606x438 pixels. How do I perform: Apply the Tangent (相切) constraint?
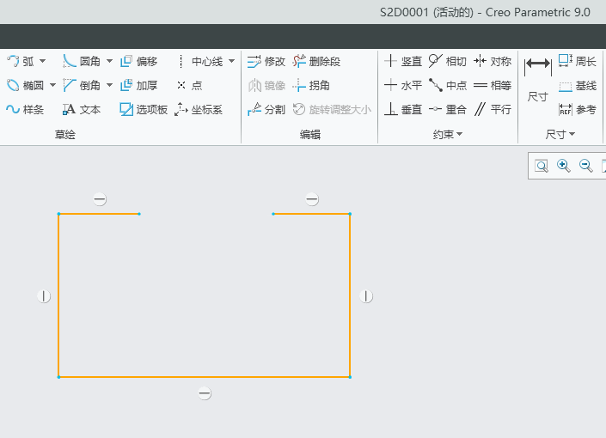(x=448, y=61)
